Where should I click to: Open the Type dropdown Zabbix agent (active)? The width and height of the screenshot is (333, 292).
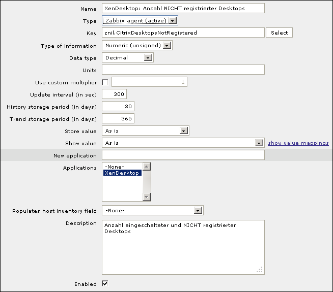click(x=140, y=21)
